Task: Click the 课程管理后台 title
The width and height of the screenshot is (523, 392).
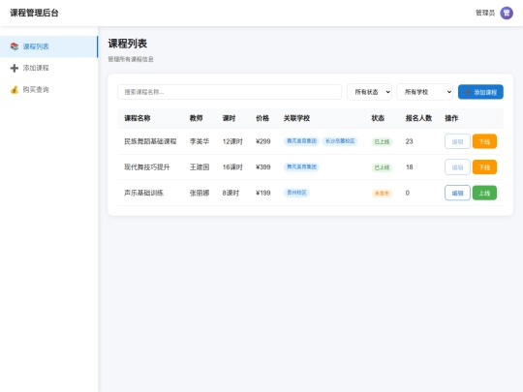Action: (x=34, y=13)
